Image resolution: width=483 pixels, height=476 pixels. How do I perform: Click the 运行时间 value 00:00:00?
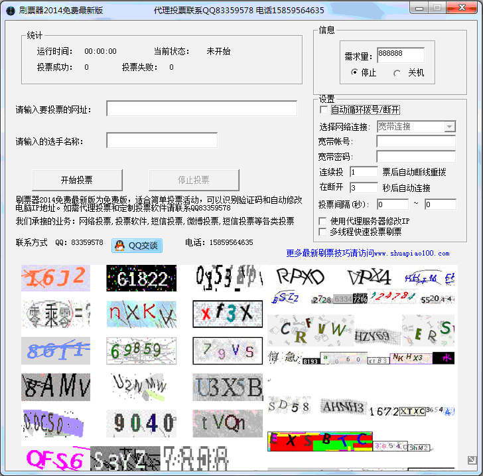[100, 51]
